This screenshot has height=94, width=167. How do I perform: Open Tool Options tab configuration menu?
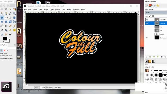coord(15,45)
